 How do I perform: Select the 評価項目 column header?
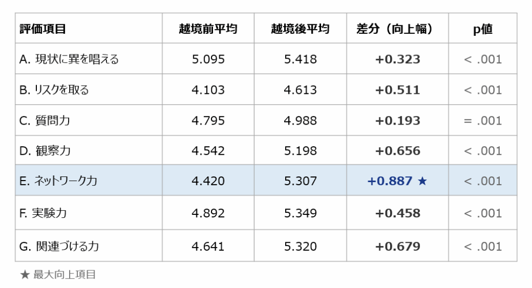pos(43,29)
